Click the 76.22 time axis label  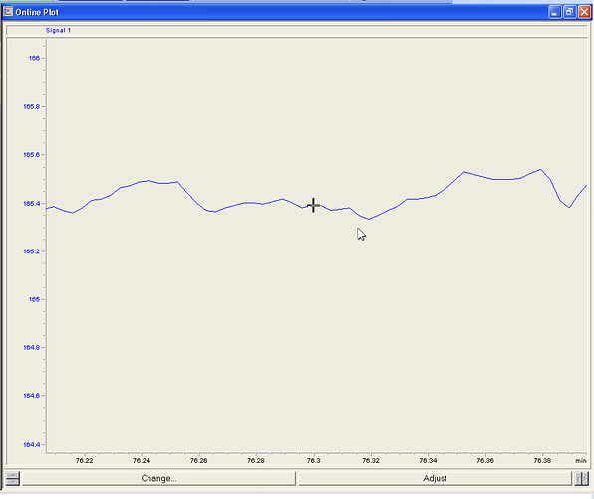84,461
